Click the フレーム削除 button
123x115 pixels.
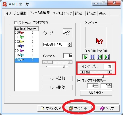(57, 87)
